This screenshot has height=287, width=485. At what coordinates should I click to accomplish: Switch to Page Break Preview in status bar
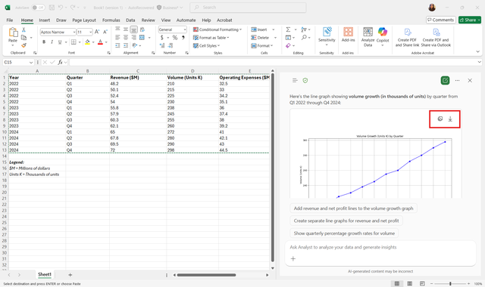coord(423,284)
